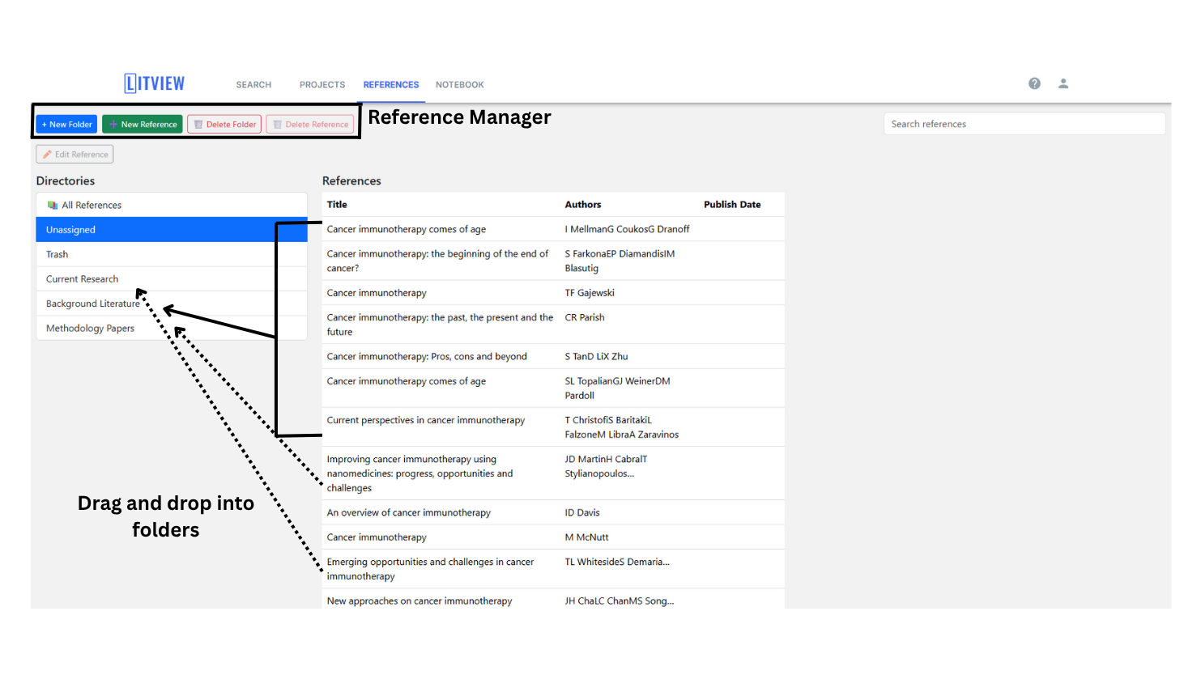Select 'New approaches on cancer immunotherapy'
The width and height of the screenshot is (1201, 675).
pos(553,601)
